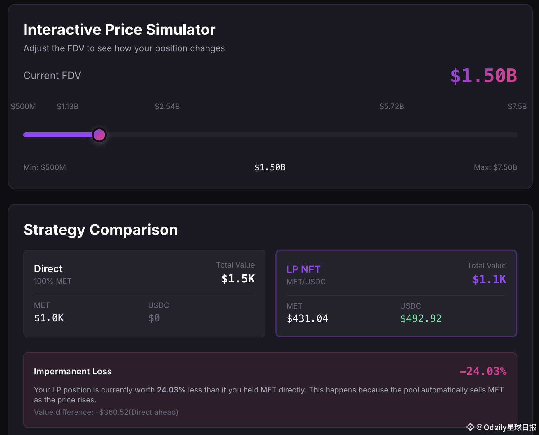Click the $1.13B tick mark label

(67, 107)
